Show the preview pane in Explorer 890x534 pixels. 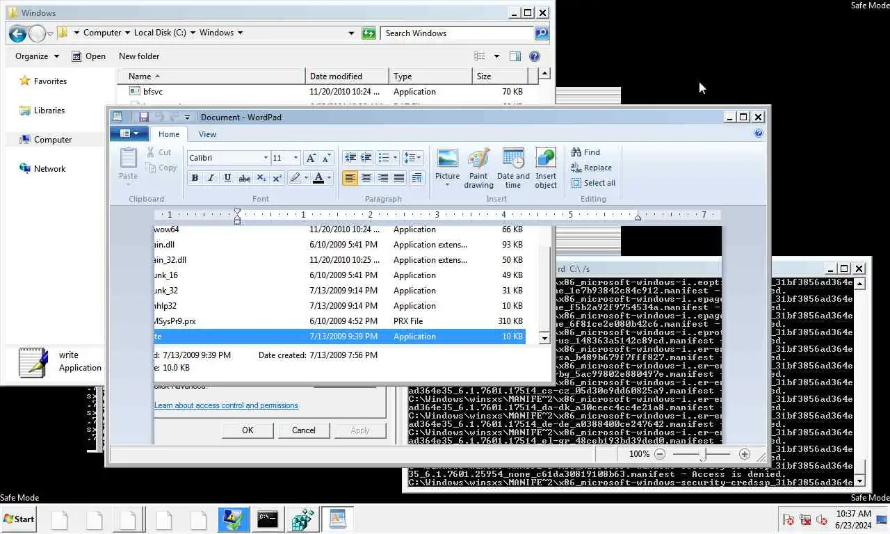pos(515,56)
